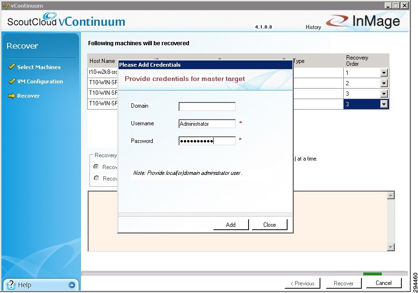Click the Recover button at the bottom

[344, 283]
